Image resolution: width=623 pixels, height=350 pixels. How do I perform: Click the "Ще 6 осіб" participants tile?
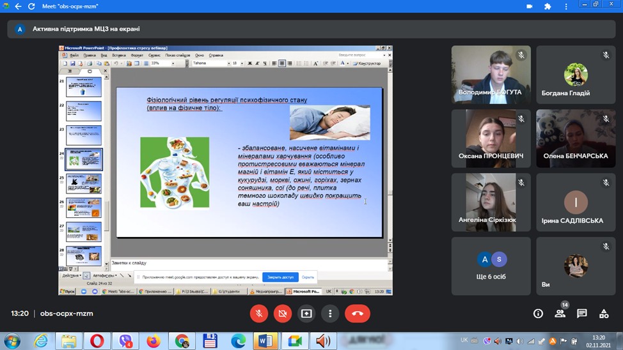491,266
